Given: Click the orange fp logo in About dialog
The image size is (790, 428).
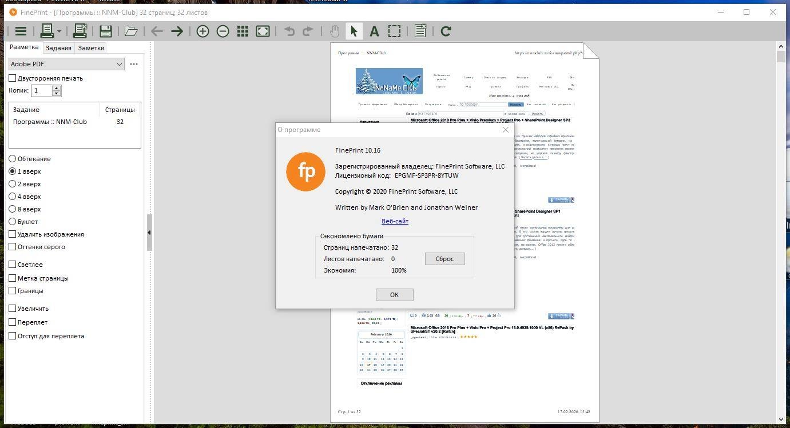Looking at the screenshot, I should pos(305,171).
